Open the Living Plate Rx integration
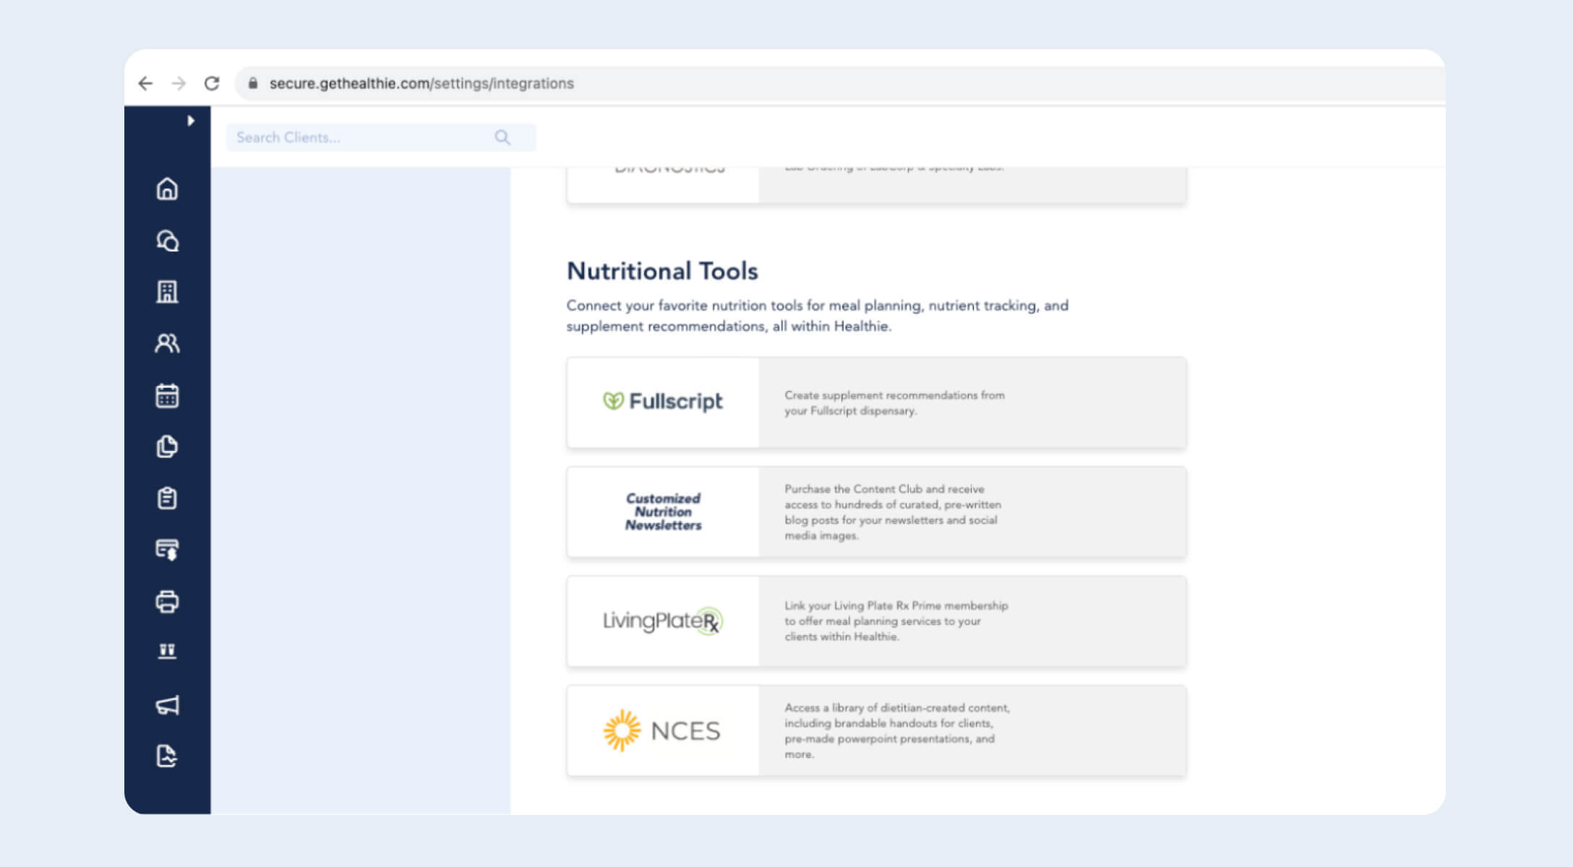Viewport: 1573px width, 867px height. [x=876, y=621]
